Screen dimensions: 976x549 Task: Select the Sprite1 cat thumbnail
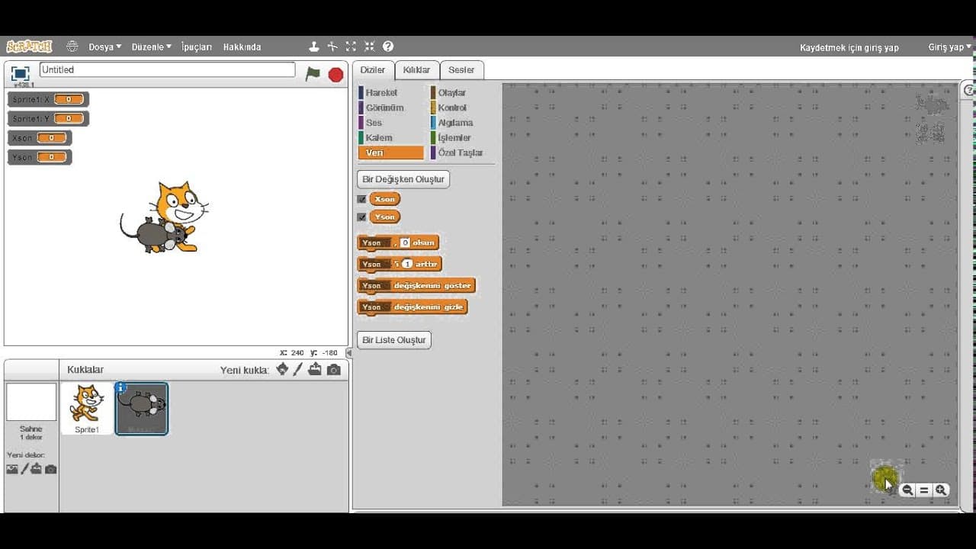(x=86, y=409)
